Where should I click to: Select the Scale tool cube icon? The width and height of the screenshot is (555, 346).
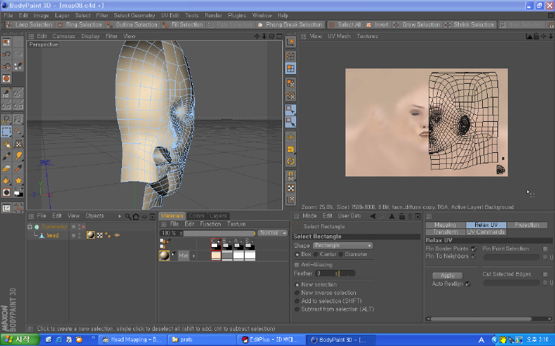tap(291, 149)
